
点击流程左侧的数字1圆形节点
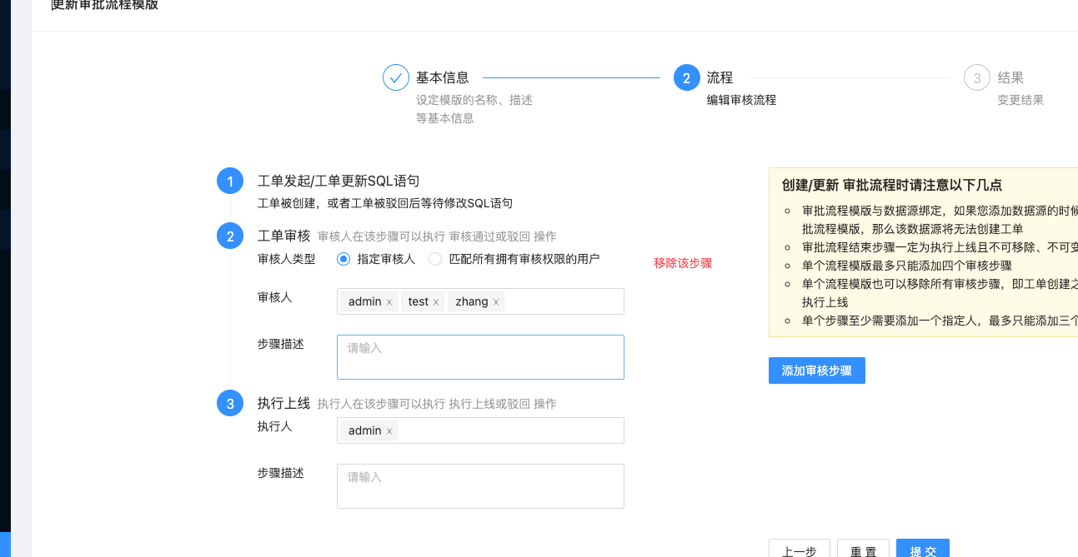tap(230, 181)
